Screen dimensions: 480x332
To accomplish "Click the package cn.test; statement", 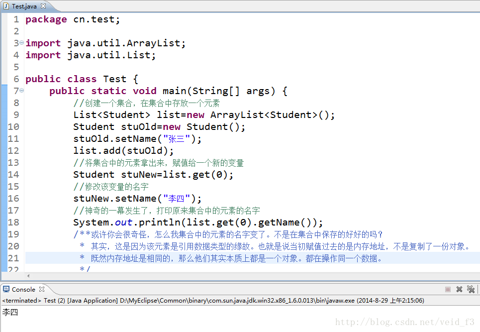I will point(73,19).
